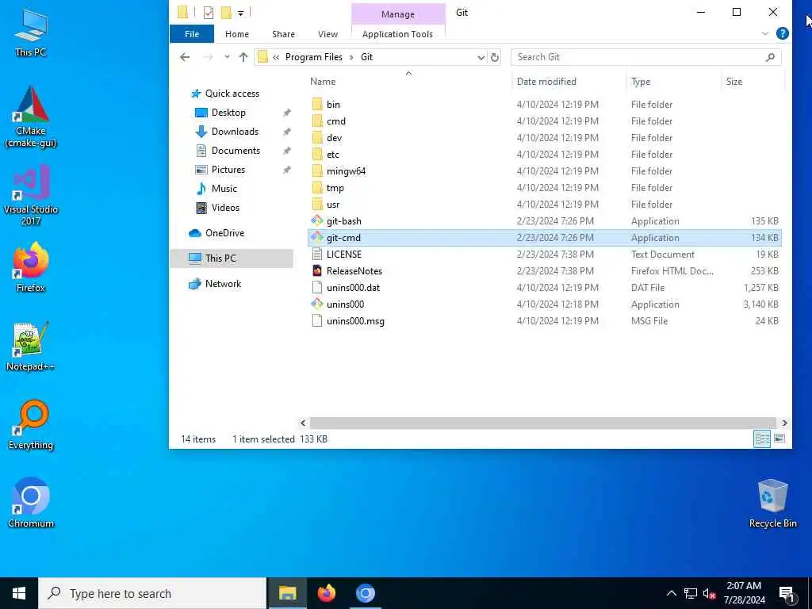Screen dimensions: 812x609
Task: Open CMake (cmake-gui) desktop shortcut
Action: (x=31, y=117)
